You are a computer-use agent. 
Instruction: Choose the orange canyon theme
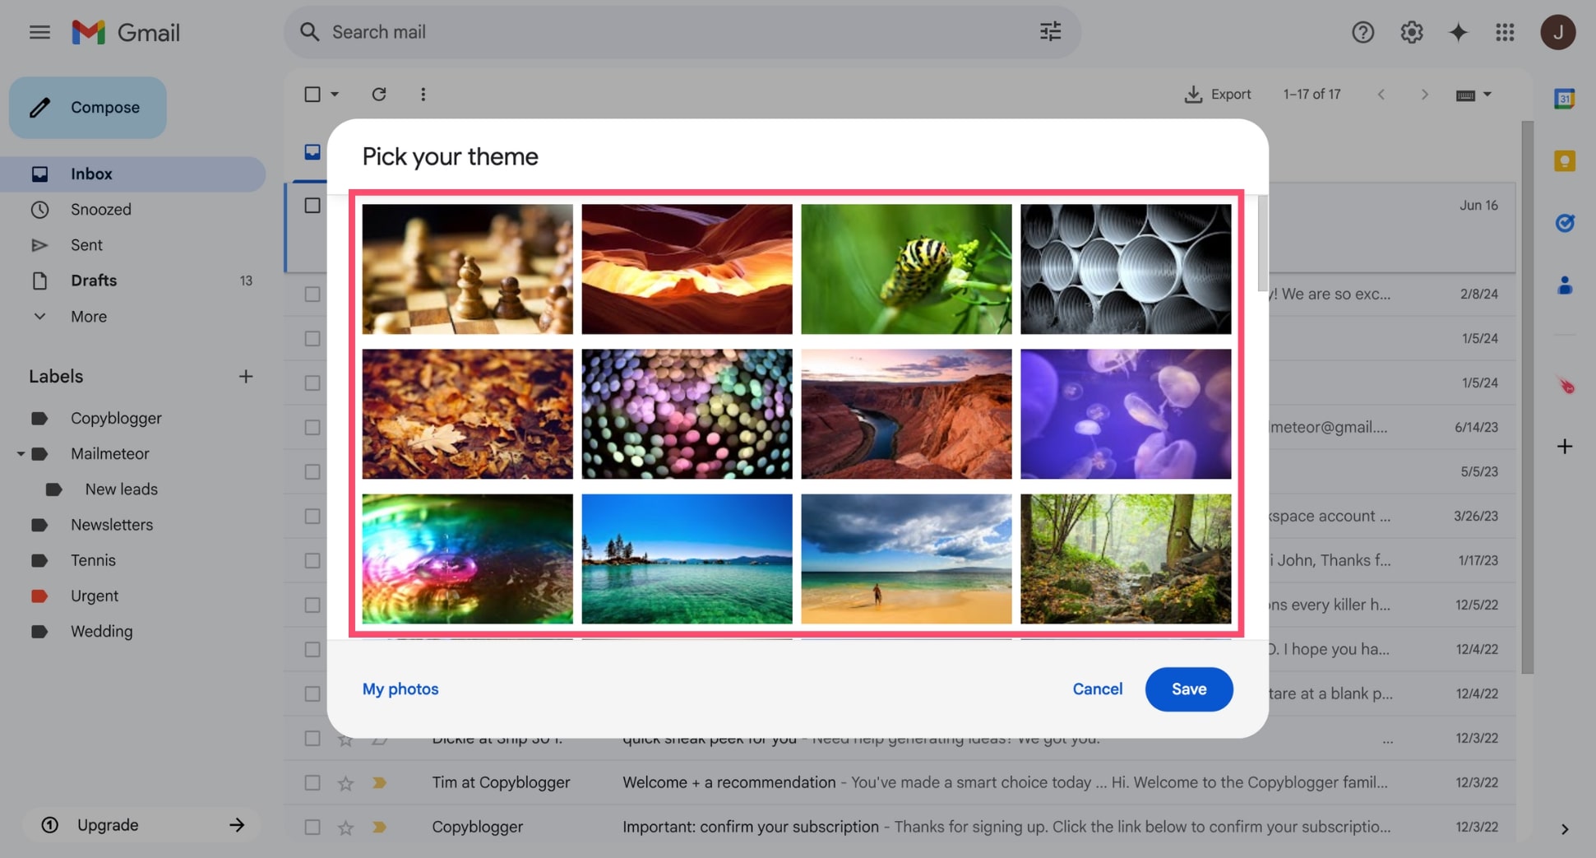[687, 269]
